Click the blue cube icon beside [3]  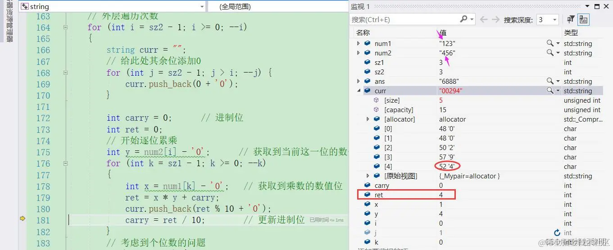(x=377, y=157)
